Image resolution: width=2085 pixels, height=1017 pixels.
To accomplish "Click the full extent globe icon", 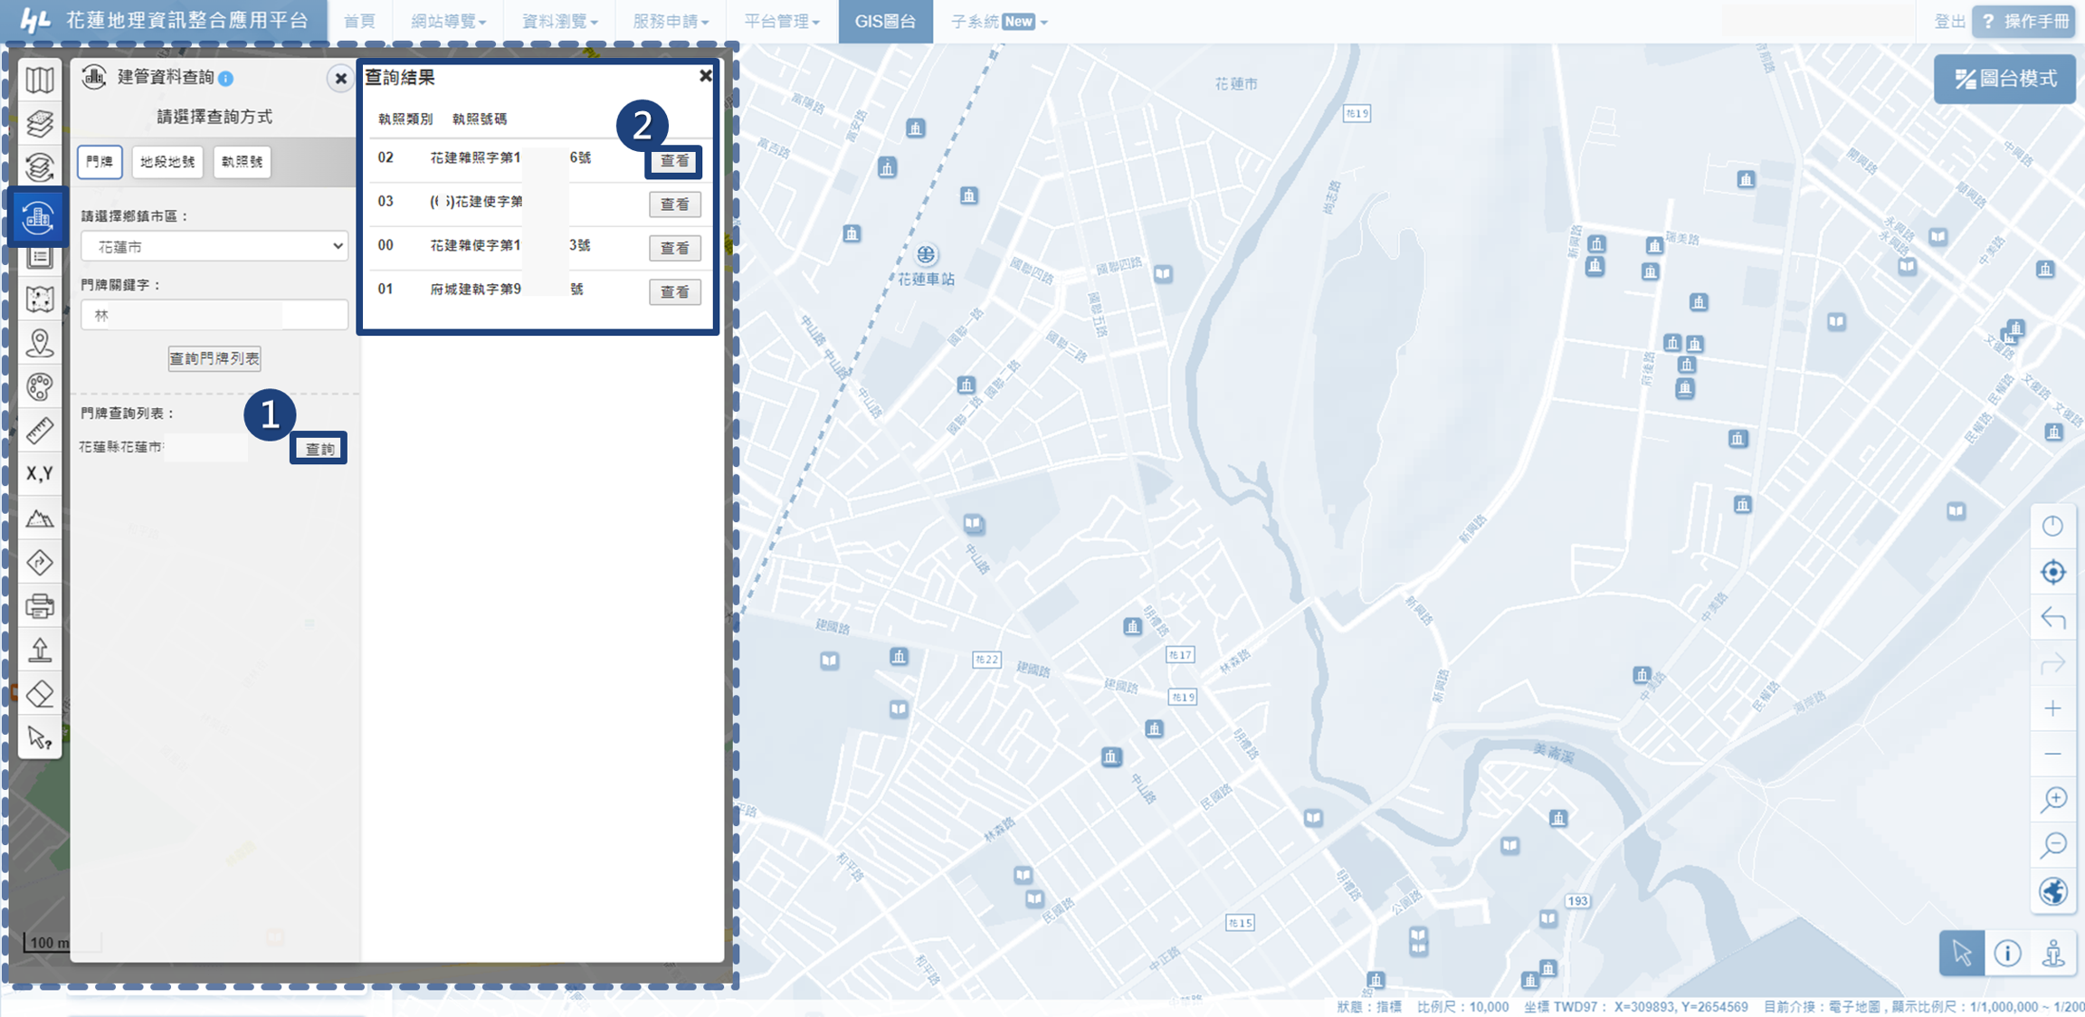I will coord(2052,891).
